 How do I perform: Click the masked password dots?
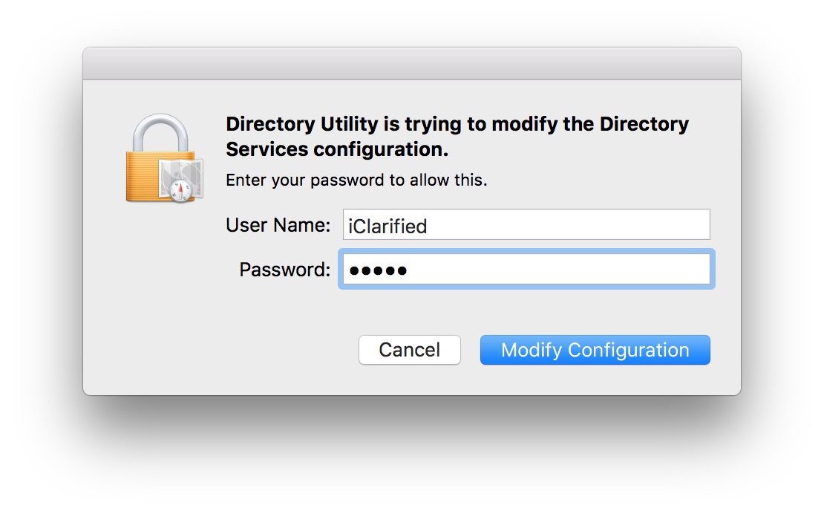[x=378, y=270]
